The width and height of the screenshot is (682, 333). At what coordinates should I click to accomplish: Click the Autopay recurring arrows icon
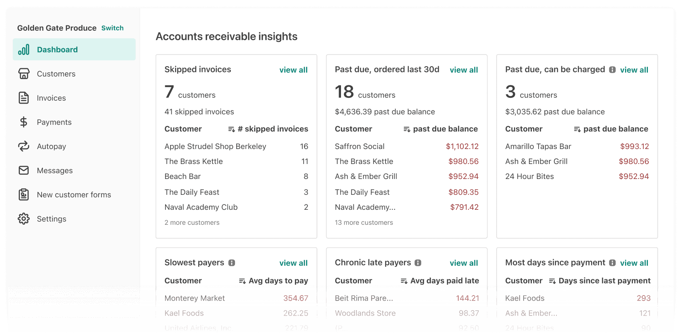click(x=24, y=146)
